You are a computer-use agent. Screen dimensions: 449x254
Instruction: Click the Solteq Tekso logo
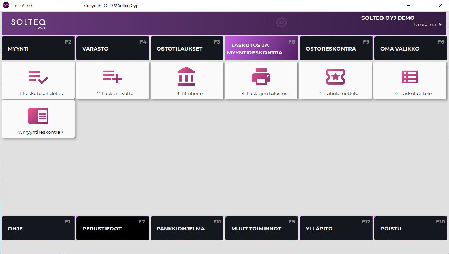[x=28, y=24]
